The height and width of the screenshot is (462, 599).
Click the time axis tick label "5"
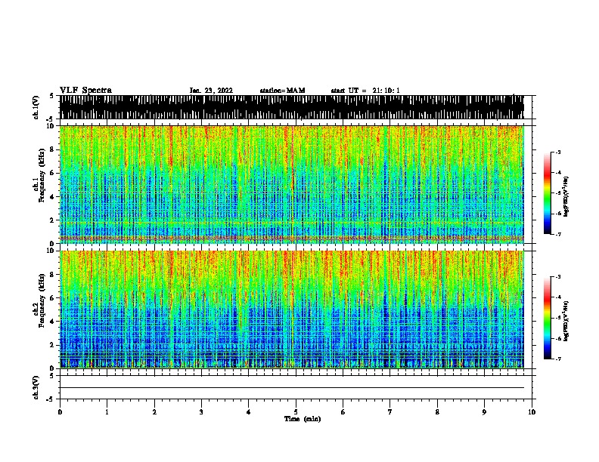coord(296,412)
